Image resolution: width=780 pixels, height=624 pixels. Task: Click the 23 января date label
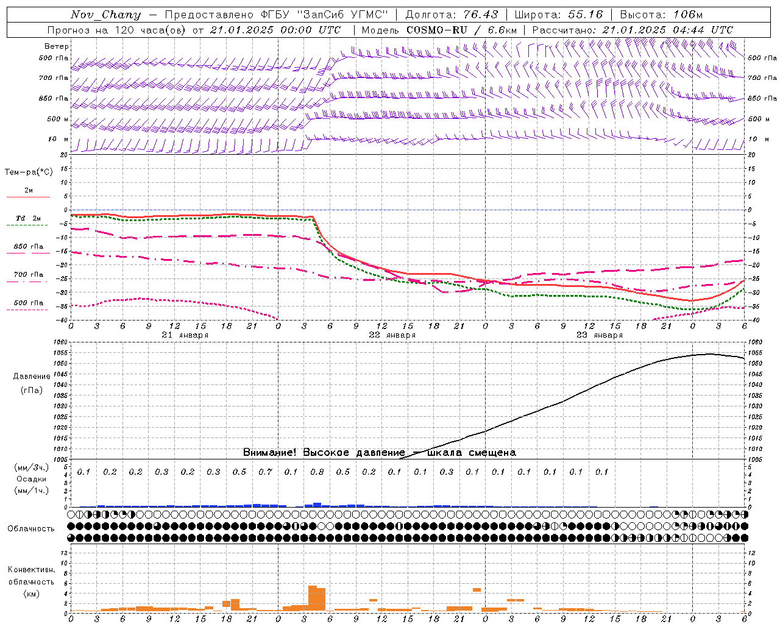click(x=600, y=335)
